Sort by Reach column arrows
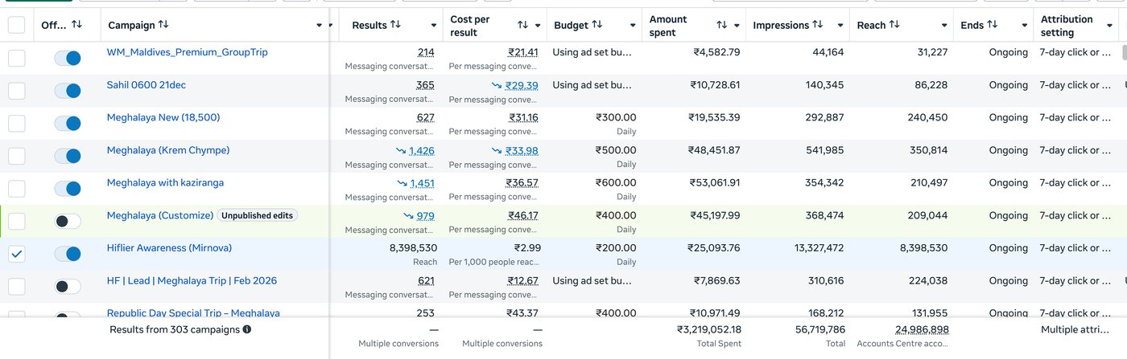Viewport: 1127px width, 359px height. [x=896, y=25]
